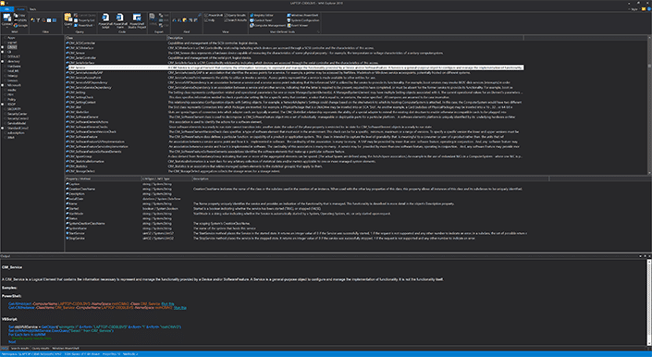652x357 pixels.
Task: Click the CIM_Sensor class row icon
Action: tap(68, 54)
